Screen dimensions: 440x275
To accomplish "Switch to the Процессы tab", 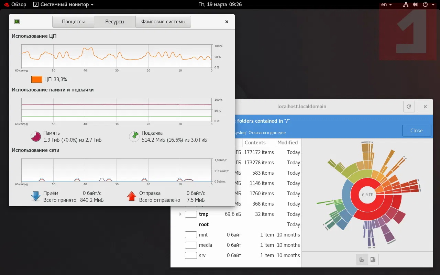I will (73, 22).
